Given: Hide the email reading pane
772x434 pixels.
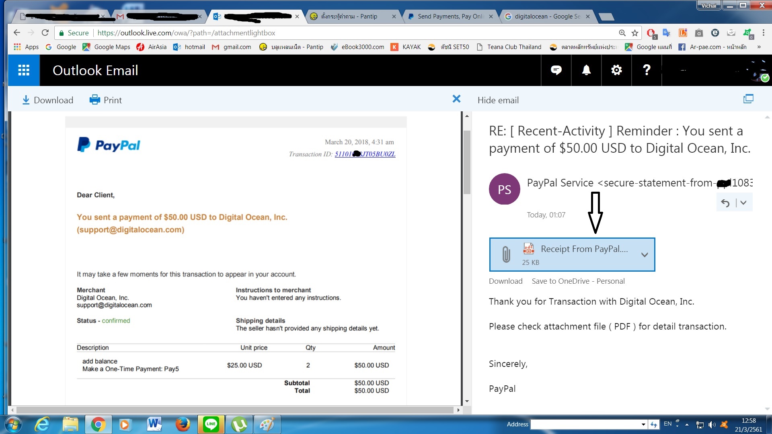Looking at the screenshot, I should tap(498, 100).
